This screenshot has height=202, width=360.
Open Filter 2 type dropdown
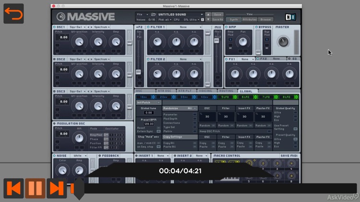click(185, 59)
